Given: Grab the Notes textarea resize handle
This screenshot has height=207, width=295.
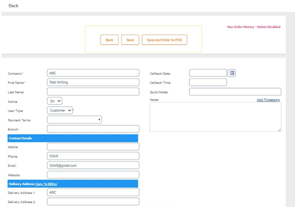Looking at the screenshot, I should pos(279,130).
